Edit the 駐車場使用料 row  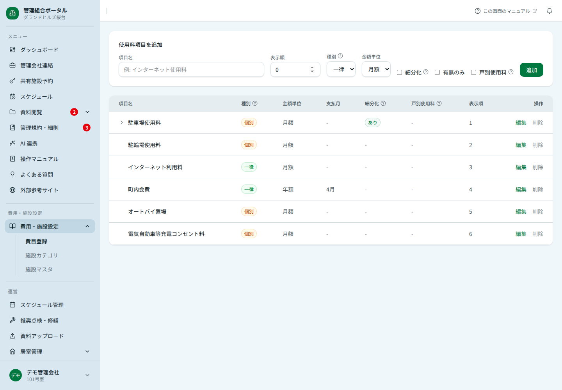point(521,122)
